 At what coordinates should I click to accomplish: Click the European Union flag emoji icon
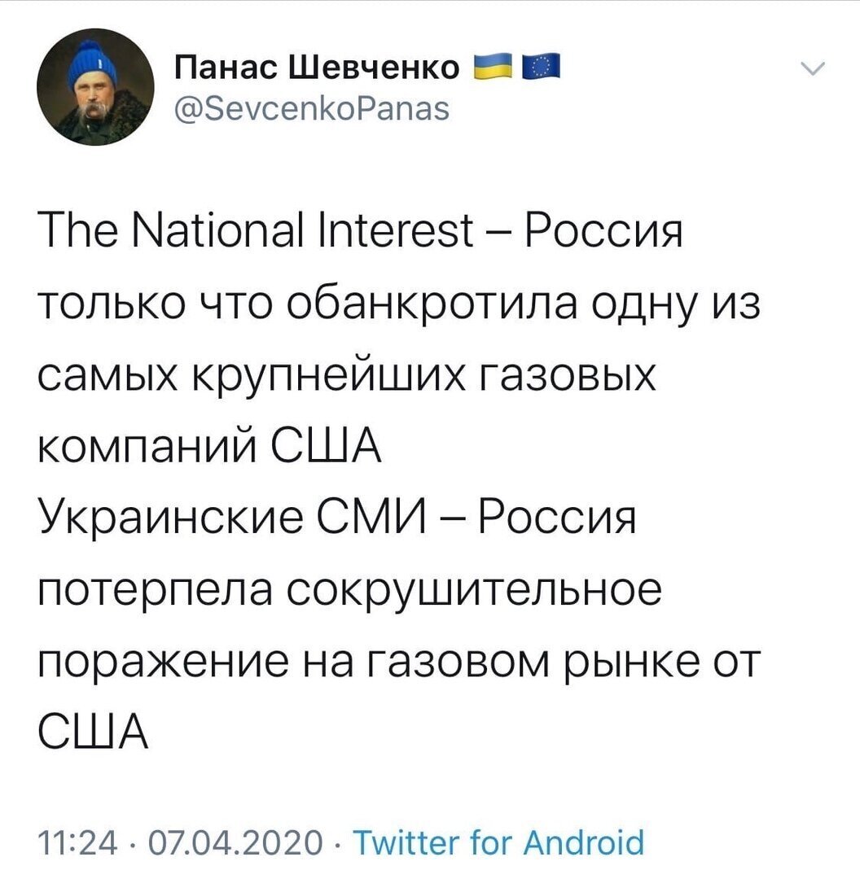pos(542,66)
